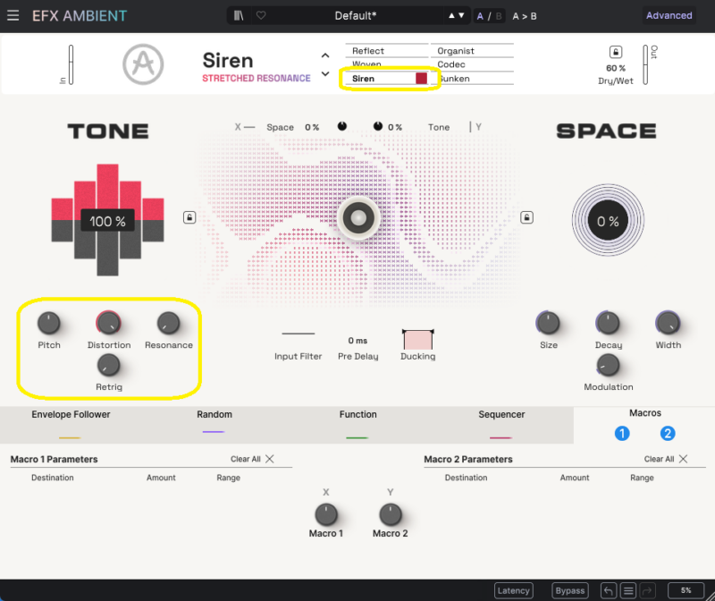Image resolution: width=715 pixels, height=601 pixels.
Task: Open the hamburger main menu
Action: pyautogui.click(x=13, y=16)
